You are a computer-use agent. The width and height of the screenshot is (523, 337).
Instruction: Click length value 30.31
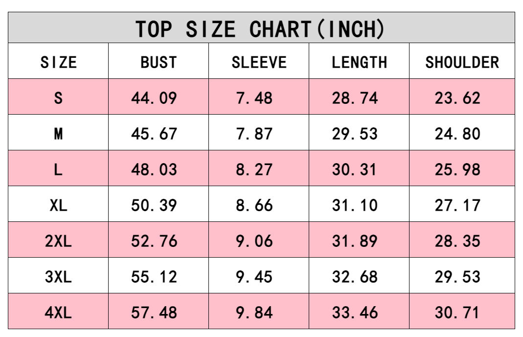355,169
